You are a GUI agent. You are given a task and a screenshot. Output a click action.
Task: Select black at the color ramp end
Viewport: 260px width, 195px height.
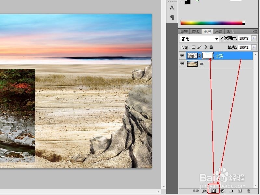(x=244, y=24)
